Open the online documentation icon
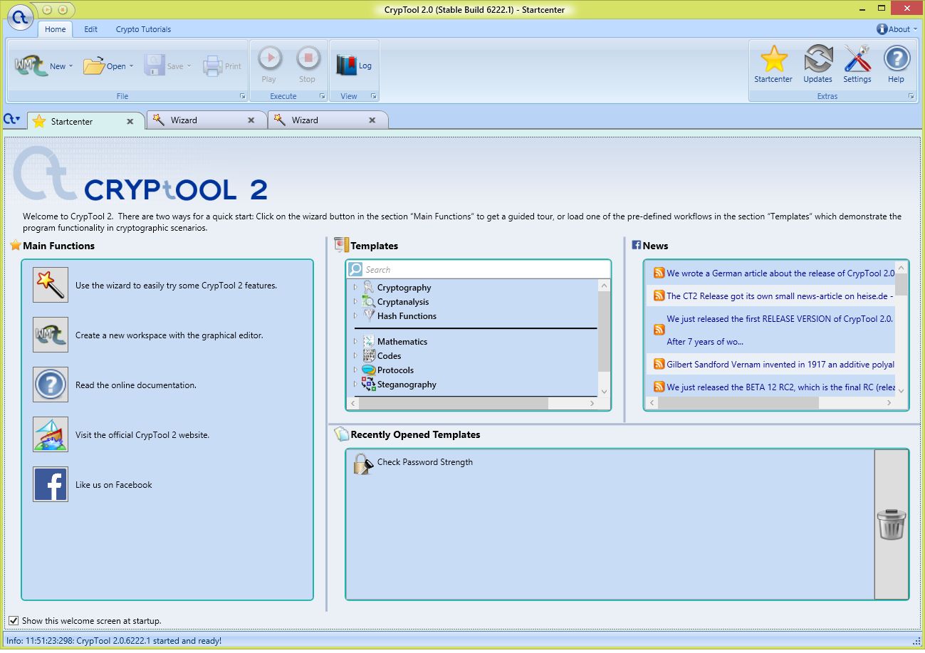The width and height of the screenshot is (925, 653). [50, 385]
